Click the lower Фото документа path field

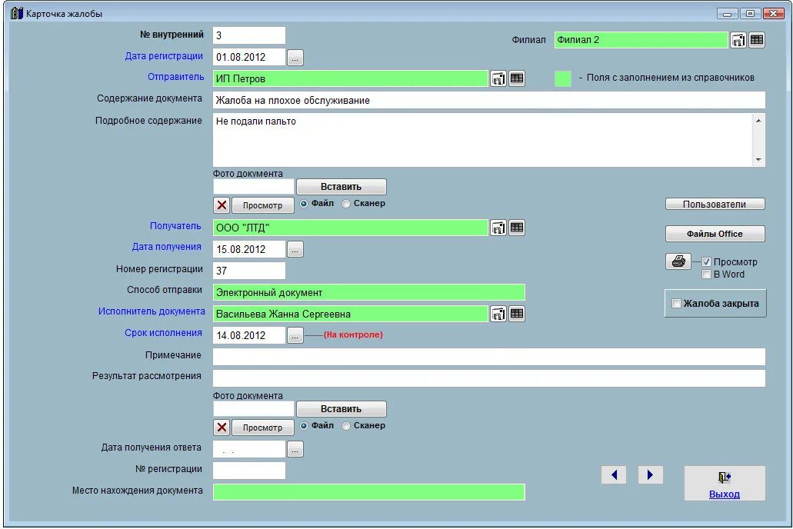coord(253,408)
